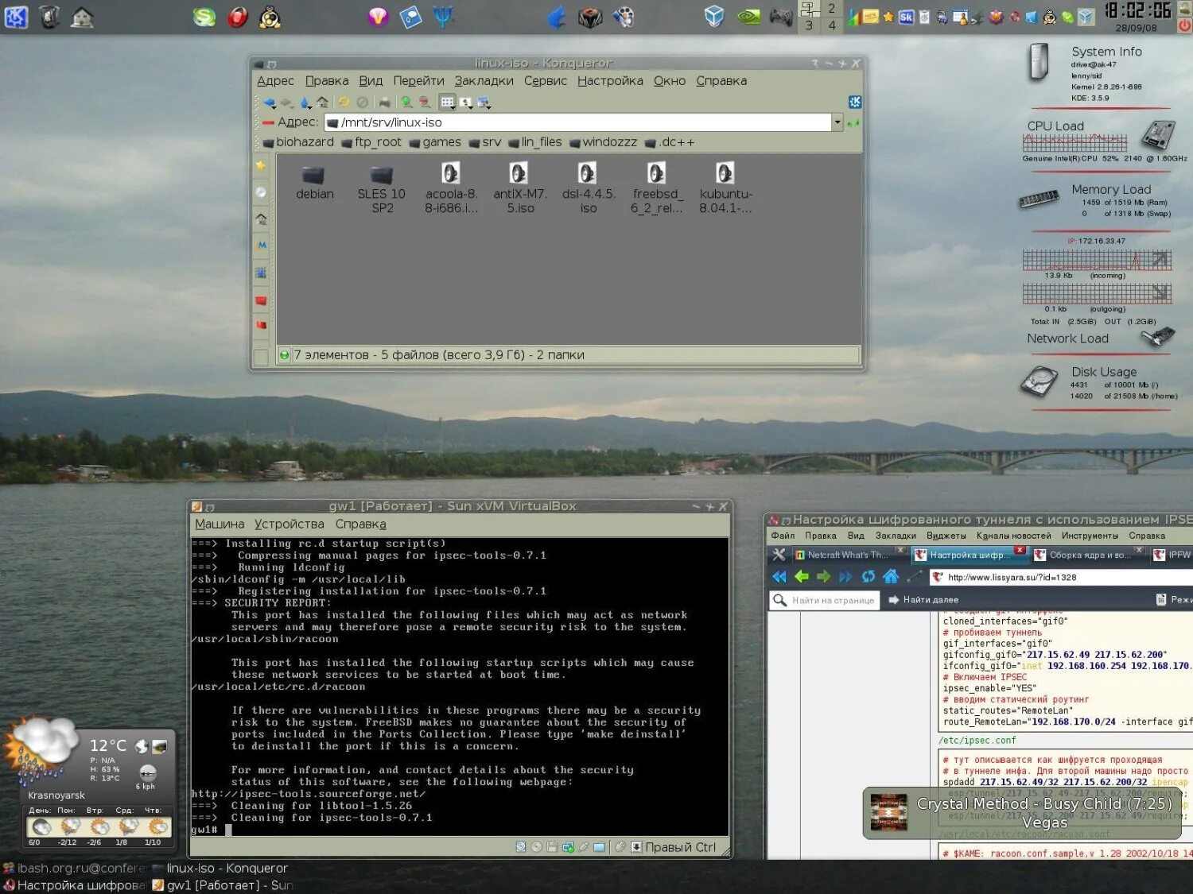
Task: Open VirtualBox Устройства menu
Action: click(289, 524)
